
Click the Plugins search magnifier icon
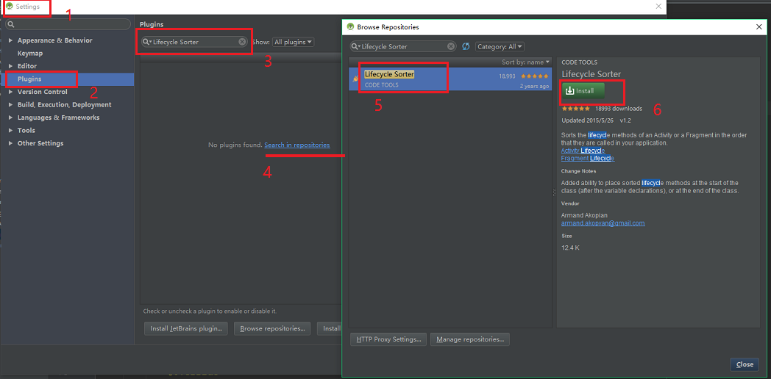[x=146, y=42]
